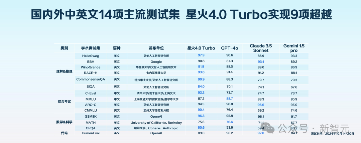Select the 90.4 score for CMMLU
The width and height of the screenshot is (361, 143).
click(201, 110)
